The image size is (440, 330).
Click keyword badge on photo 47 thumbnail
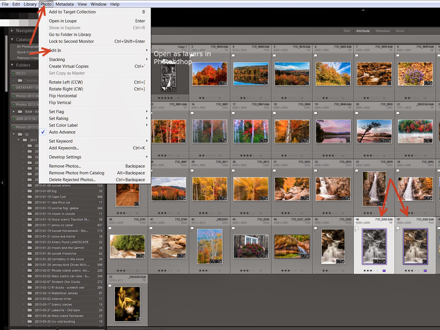click(425, 261)
